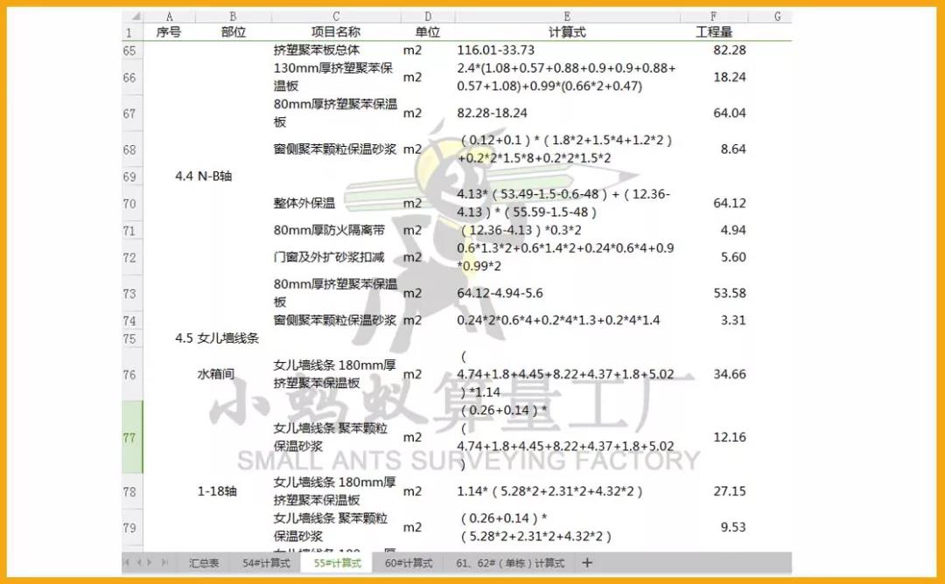
Task: Switch to the 汇总表 sheet tab
Action: point(204,564)
